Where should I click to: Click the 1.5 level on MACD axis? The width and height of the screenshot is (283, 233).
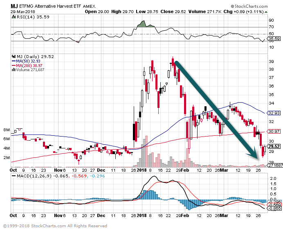coord(273,184)
